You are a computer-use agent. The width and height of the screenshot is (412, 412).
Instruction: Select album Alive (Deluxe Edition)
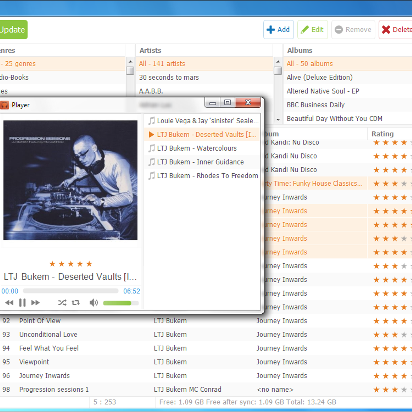click(348, 77)
